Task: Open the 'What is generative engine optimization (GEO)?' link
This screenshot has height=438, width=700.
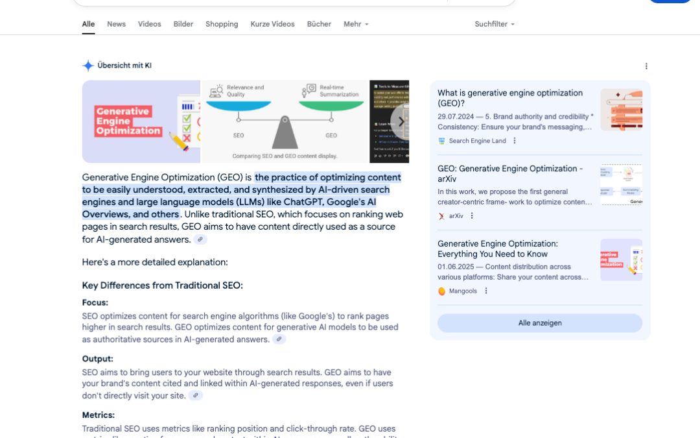Action: tap(510, 98)
